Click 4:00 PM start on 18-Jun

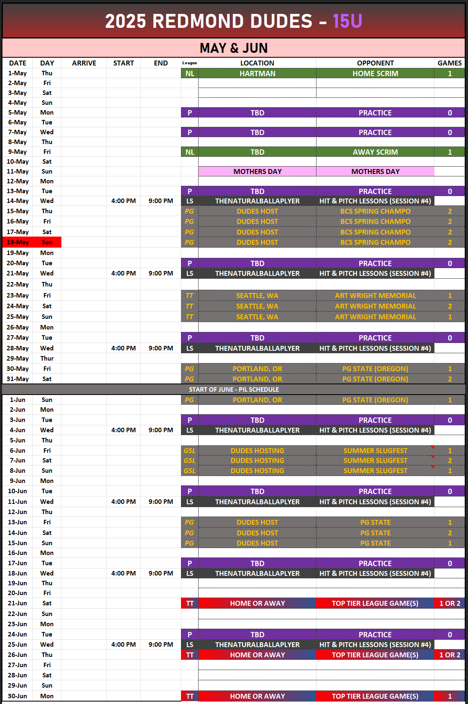coord(124,573)
